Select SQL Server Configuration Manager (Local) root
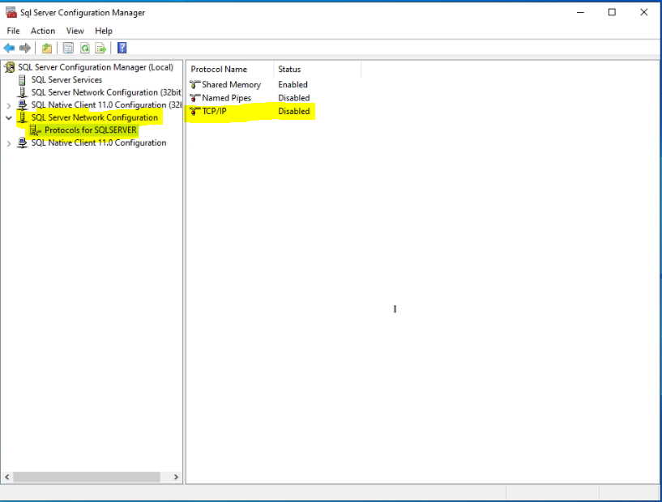Screen dimensions: 662x502 96,67
